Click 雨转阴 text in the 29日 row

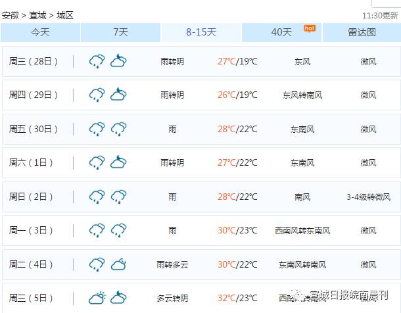tap(172, 95)
